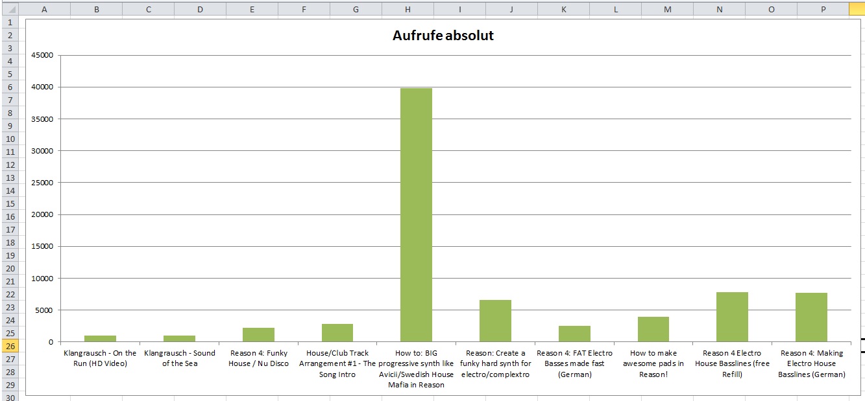865x401 pixels.
Task: Select the "Electro House Basslines (free Refill)" bar
Action: [732, 317]
